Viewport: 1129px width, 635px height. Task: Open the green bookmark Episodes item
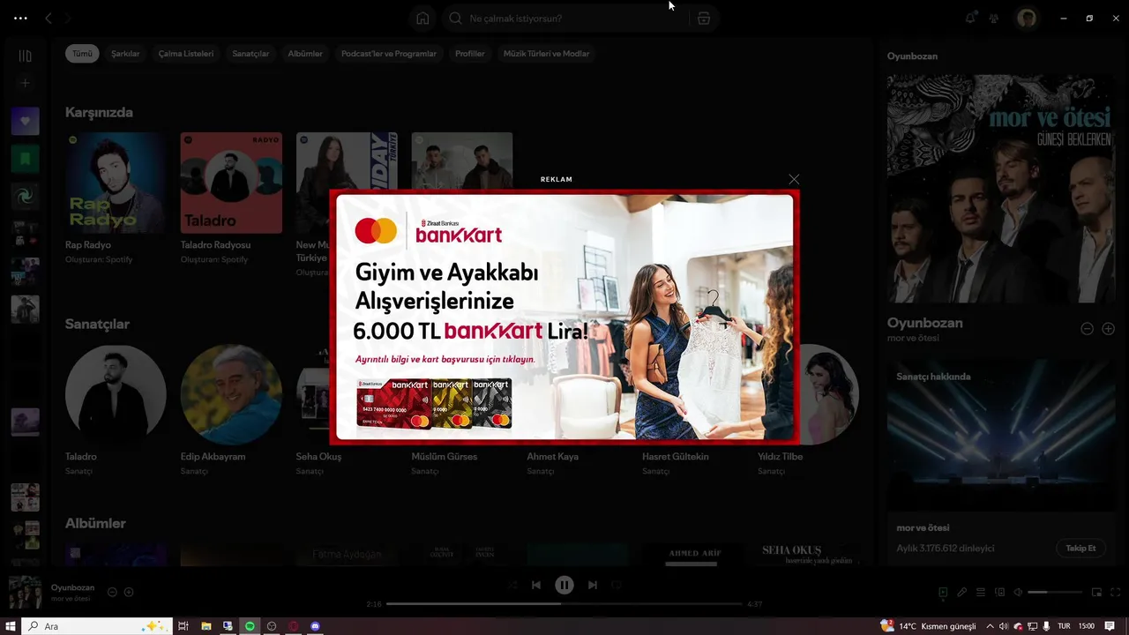pos(25,159)
